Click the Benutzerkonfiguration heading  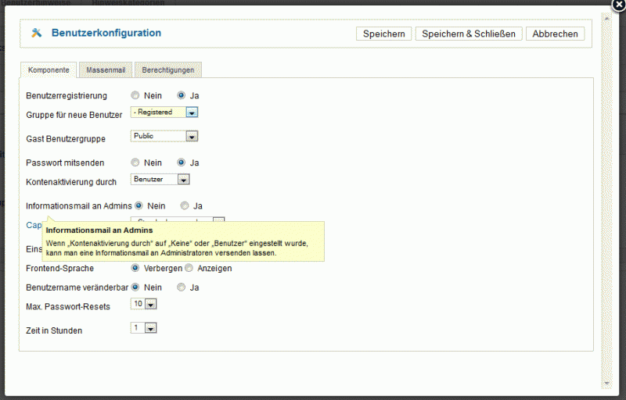[106, 33]
